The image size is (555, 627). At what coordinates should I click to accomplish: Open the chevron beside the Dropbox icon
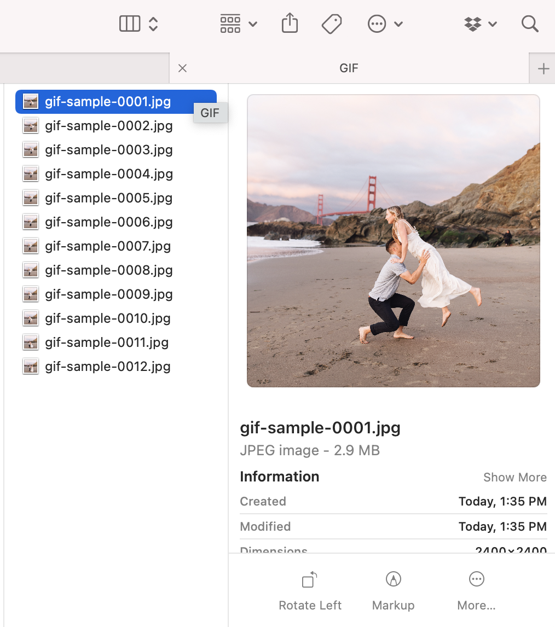tap(494, 24)
